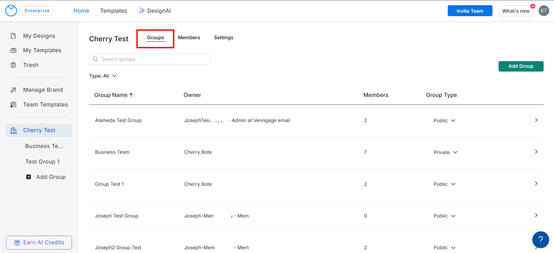
Task: Click the Trash bin icon
Action: (x=13, y=65)
